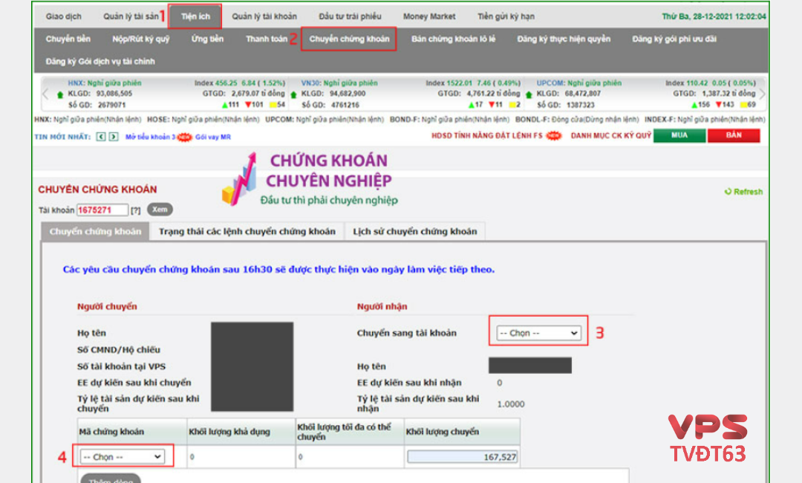Viewport: 802px width, 483px height.
Task: Open the Giao dịch menu
Action: (63, 16)
